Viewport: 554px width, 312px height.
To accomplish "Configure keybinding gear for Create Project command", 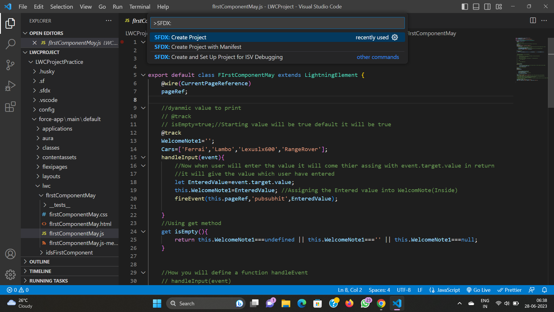I will coord(395,37).
